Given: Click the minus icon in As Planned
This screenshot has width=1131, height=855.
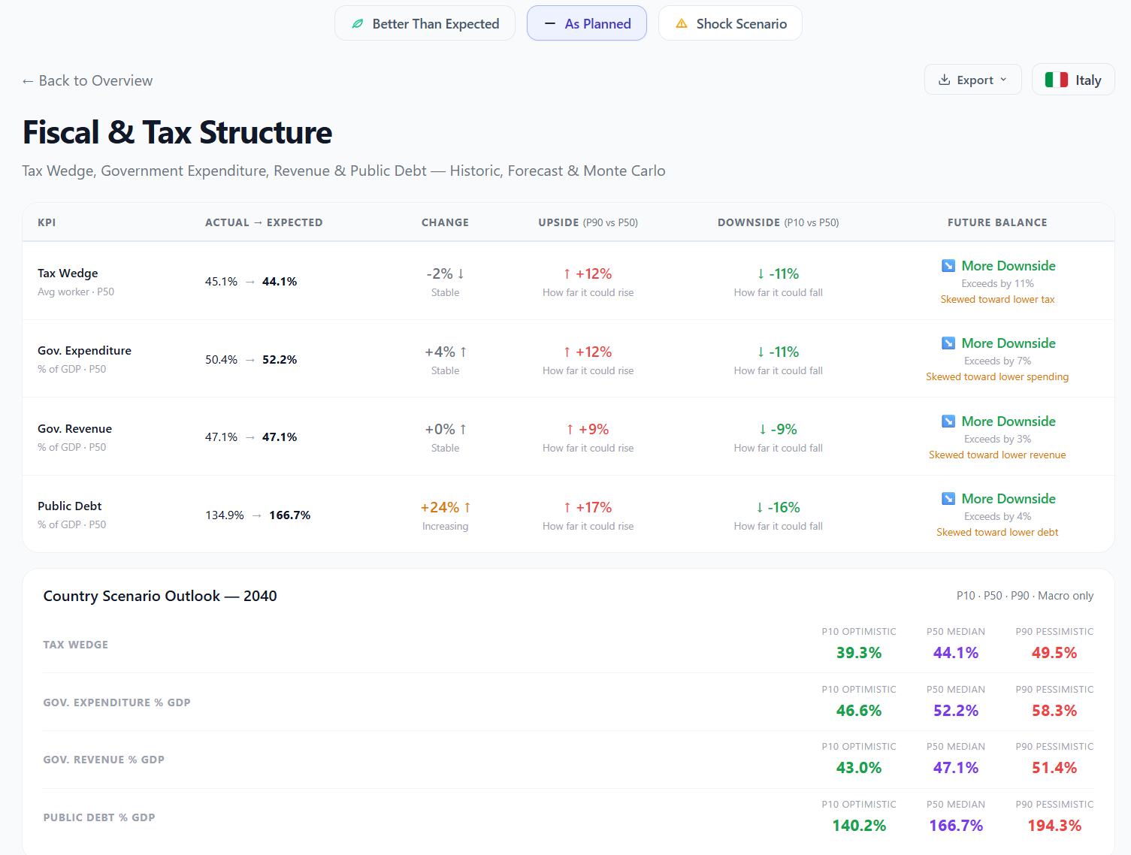Looking at the screenshot, I should click(550, 24).
